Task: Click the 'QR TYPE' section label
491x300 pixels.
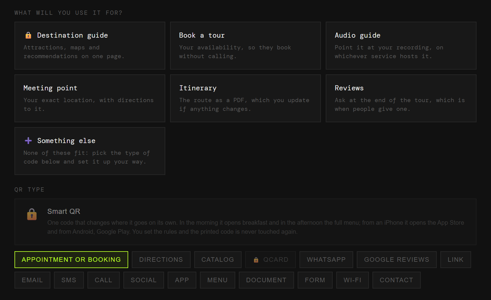Action: point(30,189)
